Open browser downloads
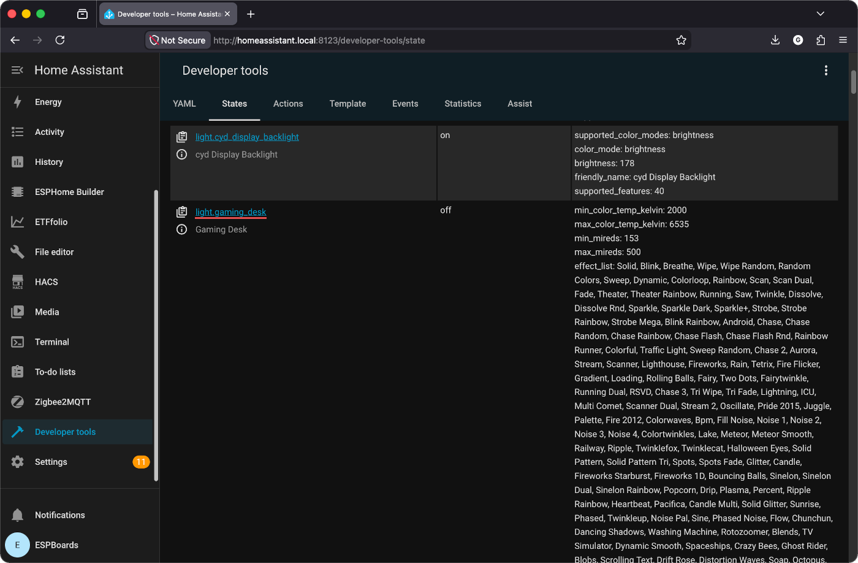This screenshot has height=563, width=858. click(775, 40)
